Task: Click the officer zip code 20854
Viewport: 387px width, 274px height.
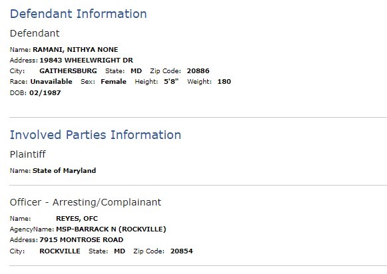Action: click(x=181, y=251)
